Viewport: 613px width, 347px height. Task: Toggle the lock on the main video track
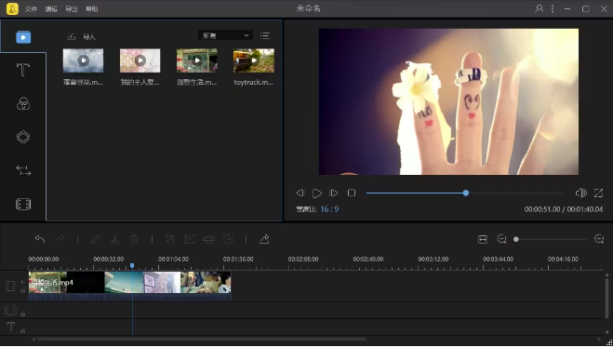tap(22, 290)
